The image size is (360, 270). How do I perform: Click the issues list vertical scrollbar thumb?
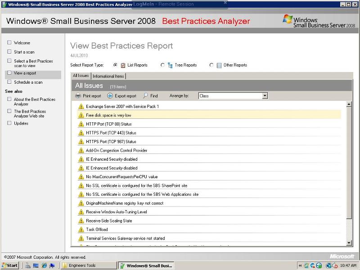coord(349,163)
